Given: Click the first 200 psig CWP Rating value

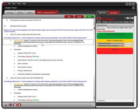Looking at the screenshot, I should (x=29, y=57).
